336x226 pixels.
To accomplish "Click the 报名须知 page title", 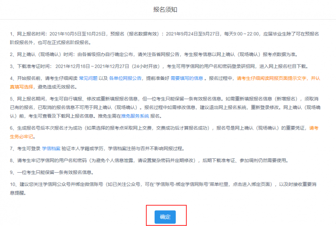I will [165, 9].
